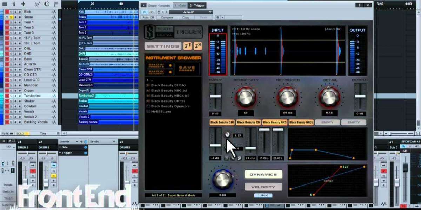
Task: Click the gear icon in plugin header
Action: point(218,17)
